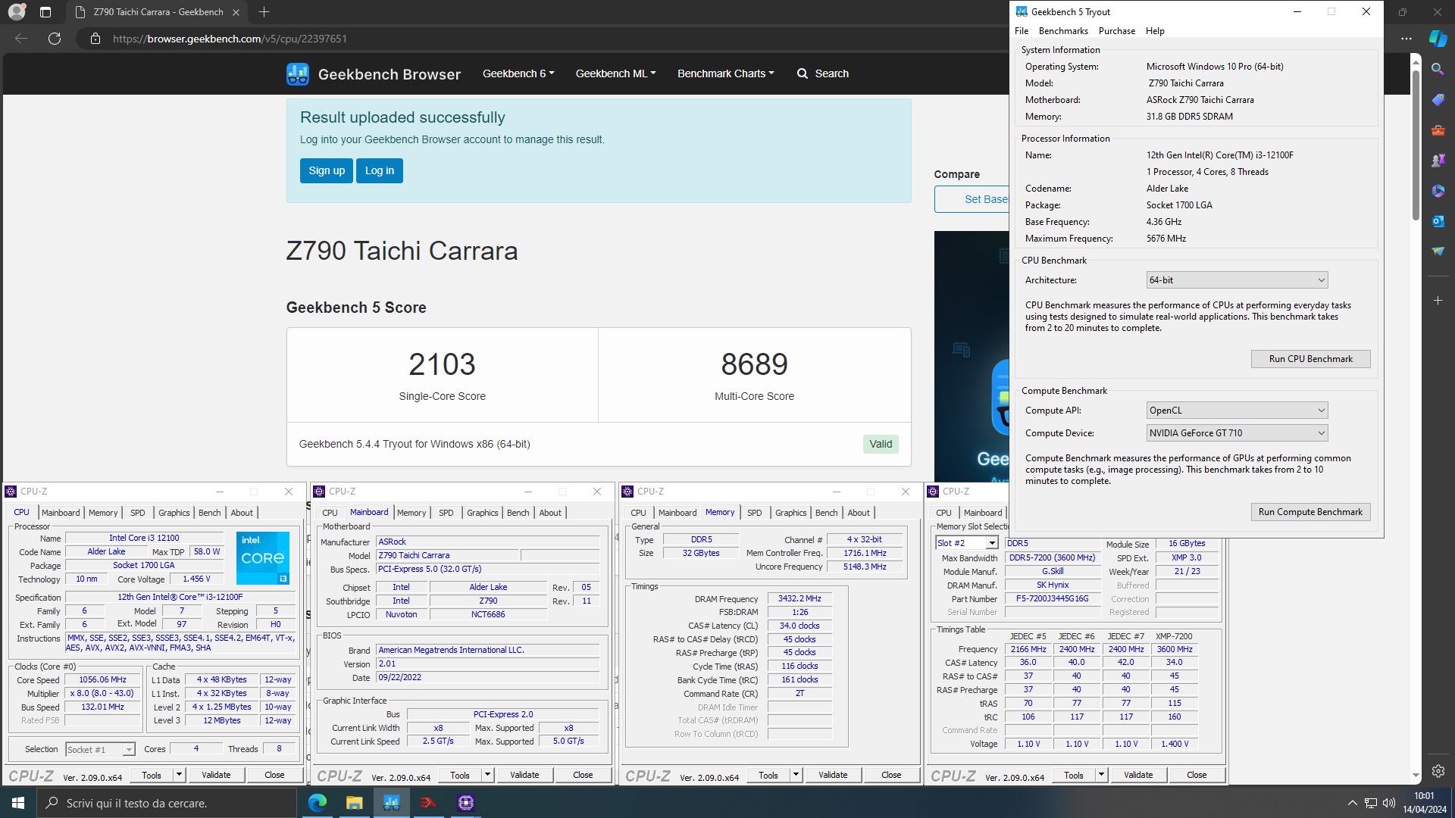
Task: Open the Geekbench app in taskbar
Action: pos(392,803)
